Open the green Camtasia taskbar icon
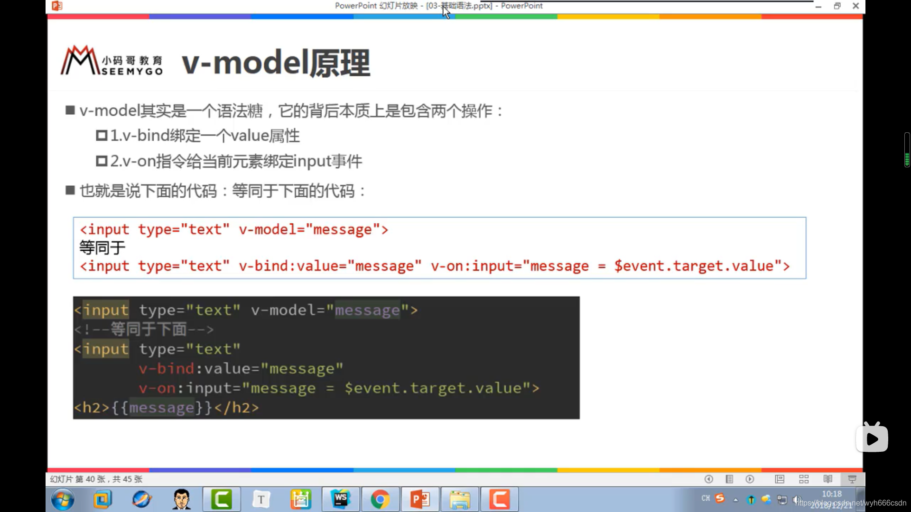This screenshot has width=911, height=512. 222,499
